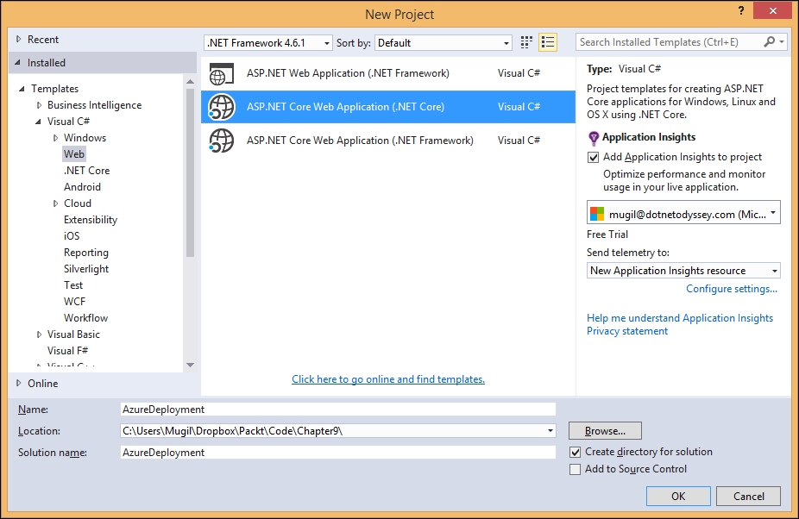The width and height of the screenshot is (799, 519).
Task: Open Configure settings... link
Action: pyautogui.click(x=731, y=289)
